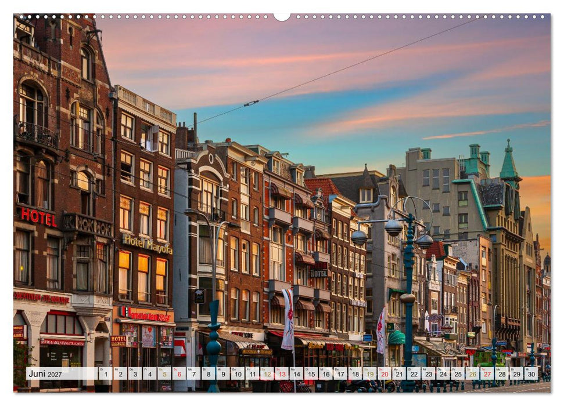Click date cell 3
This screenshot has height=406, width=564.
coord(135,374)
